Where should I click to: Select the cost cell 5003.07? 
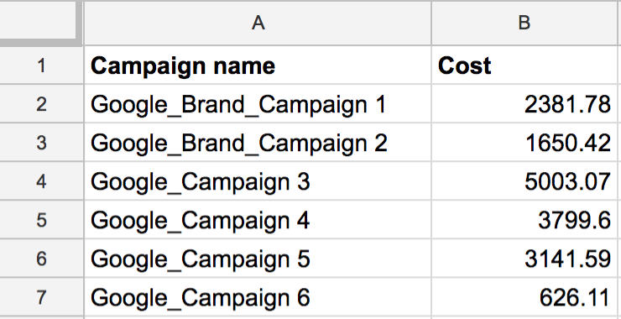coord(524,181)
